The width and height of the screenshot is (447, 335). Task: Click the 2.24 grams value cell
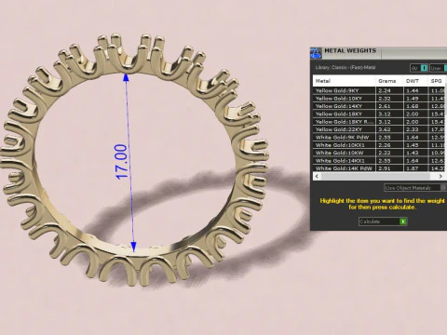pos(389,90)
